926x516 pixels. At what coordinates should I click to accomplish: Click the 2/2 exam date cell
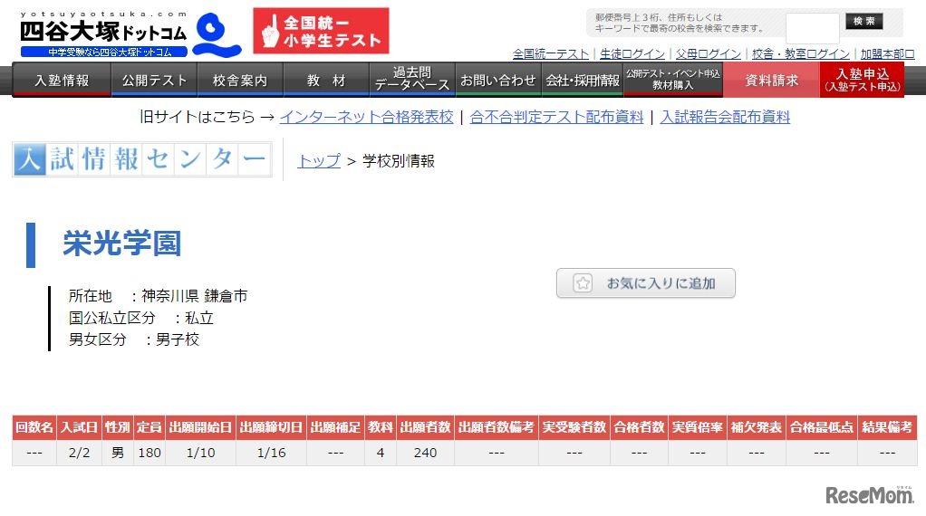[79, 453]
